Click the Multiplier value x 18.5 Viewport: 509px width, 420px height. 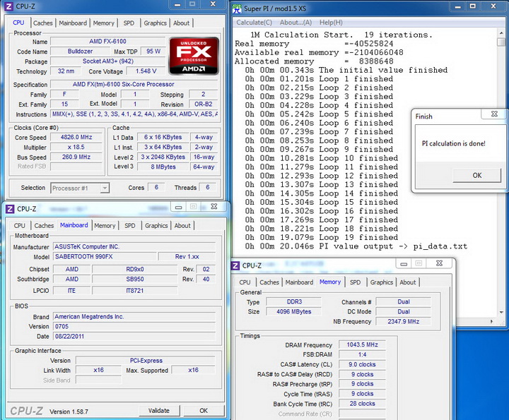(76, 147)
